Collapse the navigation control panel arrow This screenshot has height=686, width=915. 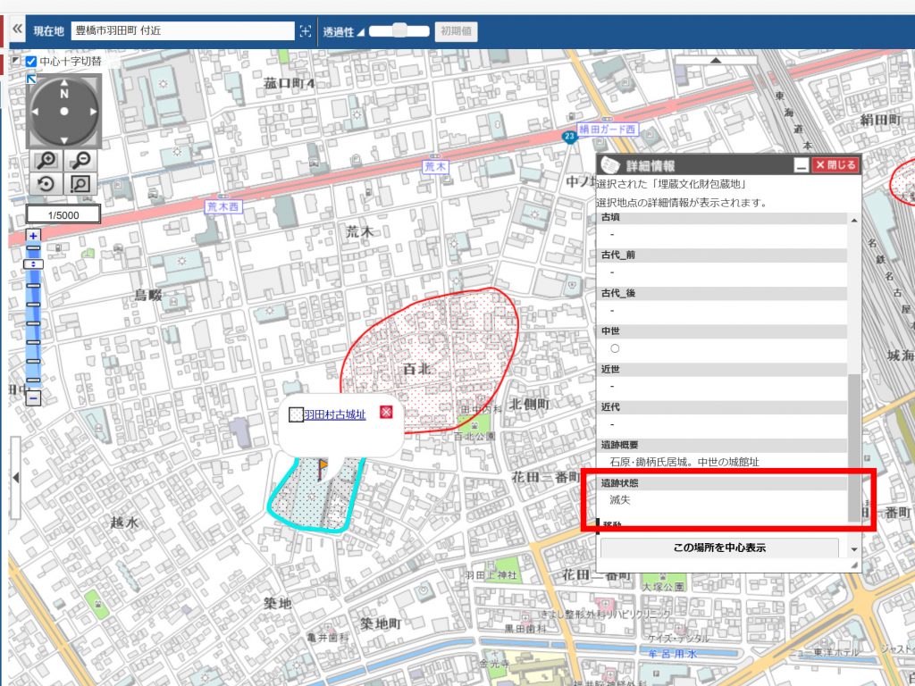pyautogui.click(x=31, y=79)
